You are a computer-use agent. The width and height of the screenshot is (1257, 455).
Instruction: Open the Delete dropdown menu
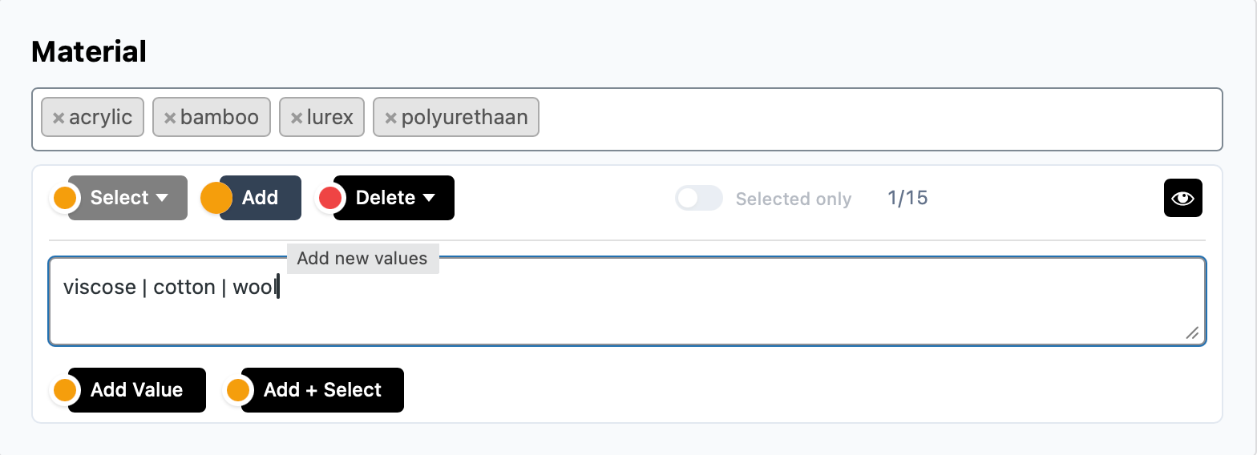(x=394, y=198)
